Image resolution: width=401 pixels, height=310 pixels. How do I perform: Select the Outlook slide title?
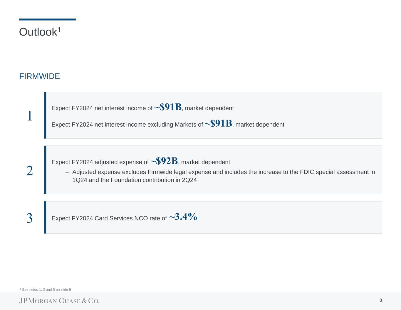(x=38, y=32)
